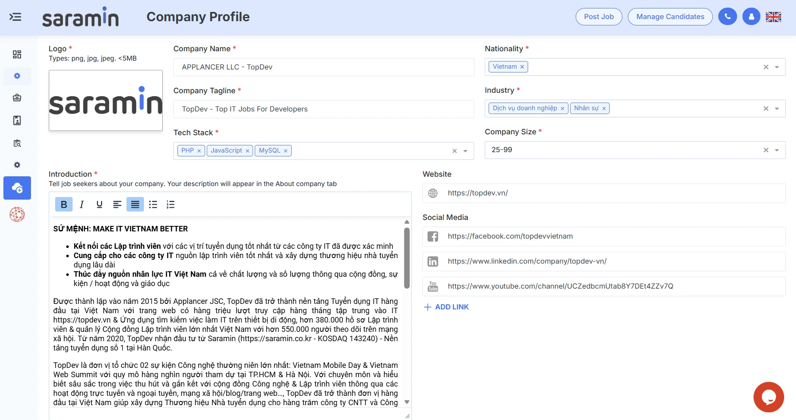796x420 pixels.
Task: Clear all Industry selections
Action: pos(766,108)
